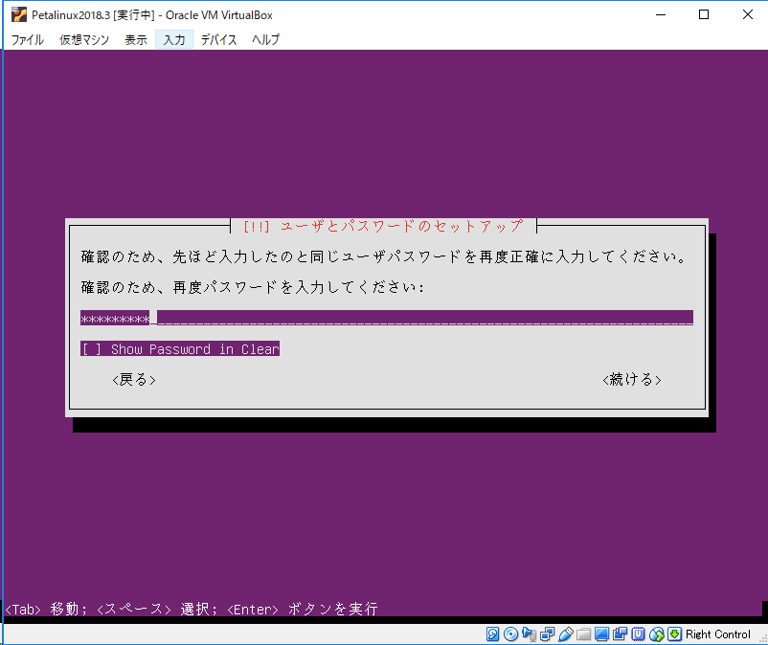Screen dimensions: 768x645
Task: Open the 入力 menu
Action: (173, 39)
